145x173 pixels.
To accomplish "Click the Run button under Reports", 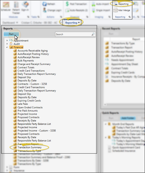I will [x=11, y=34].
